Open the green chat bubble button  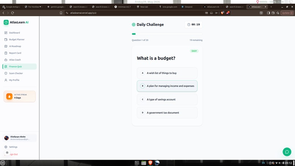287,152
